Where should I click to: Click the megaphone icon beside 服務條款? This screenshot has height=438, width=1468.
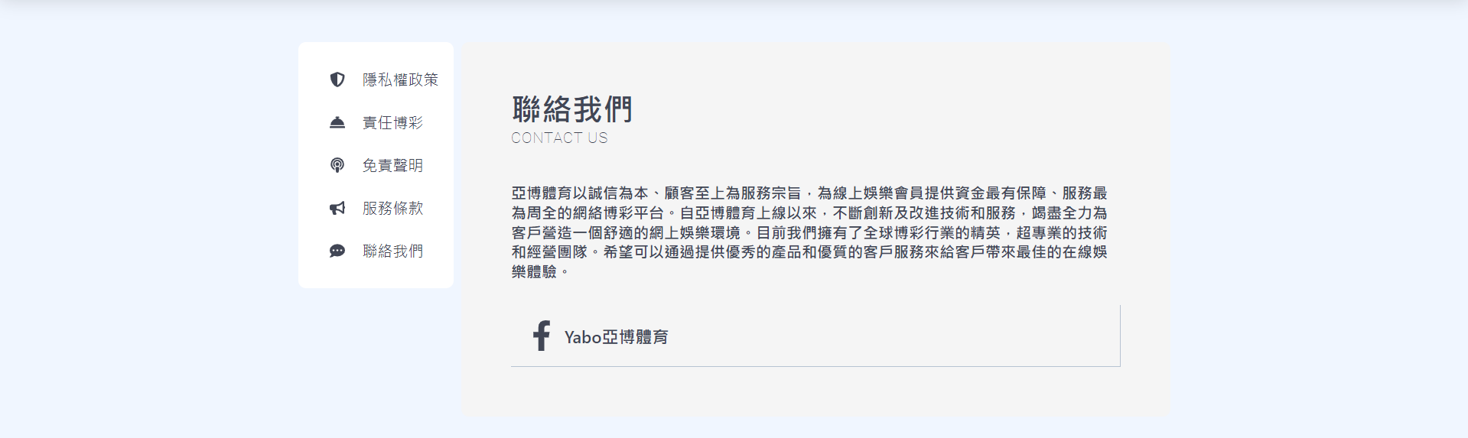[337, 208]
